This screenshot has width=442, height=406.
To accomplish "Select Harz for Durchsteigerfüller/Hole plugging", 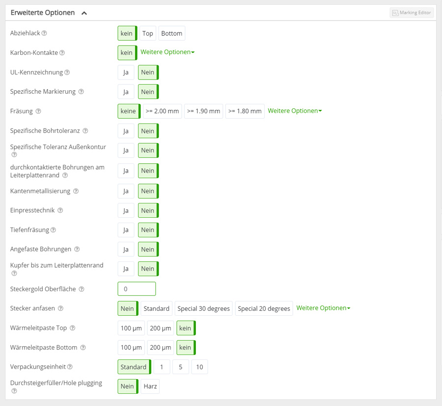I will (x=150, y=386).
